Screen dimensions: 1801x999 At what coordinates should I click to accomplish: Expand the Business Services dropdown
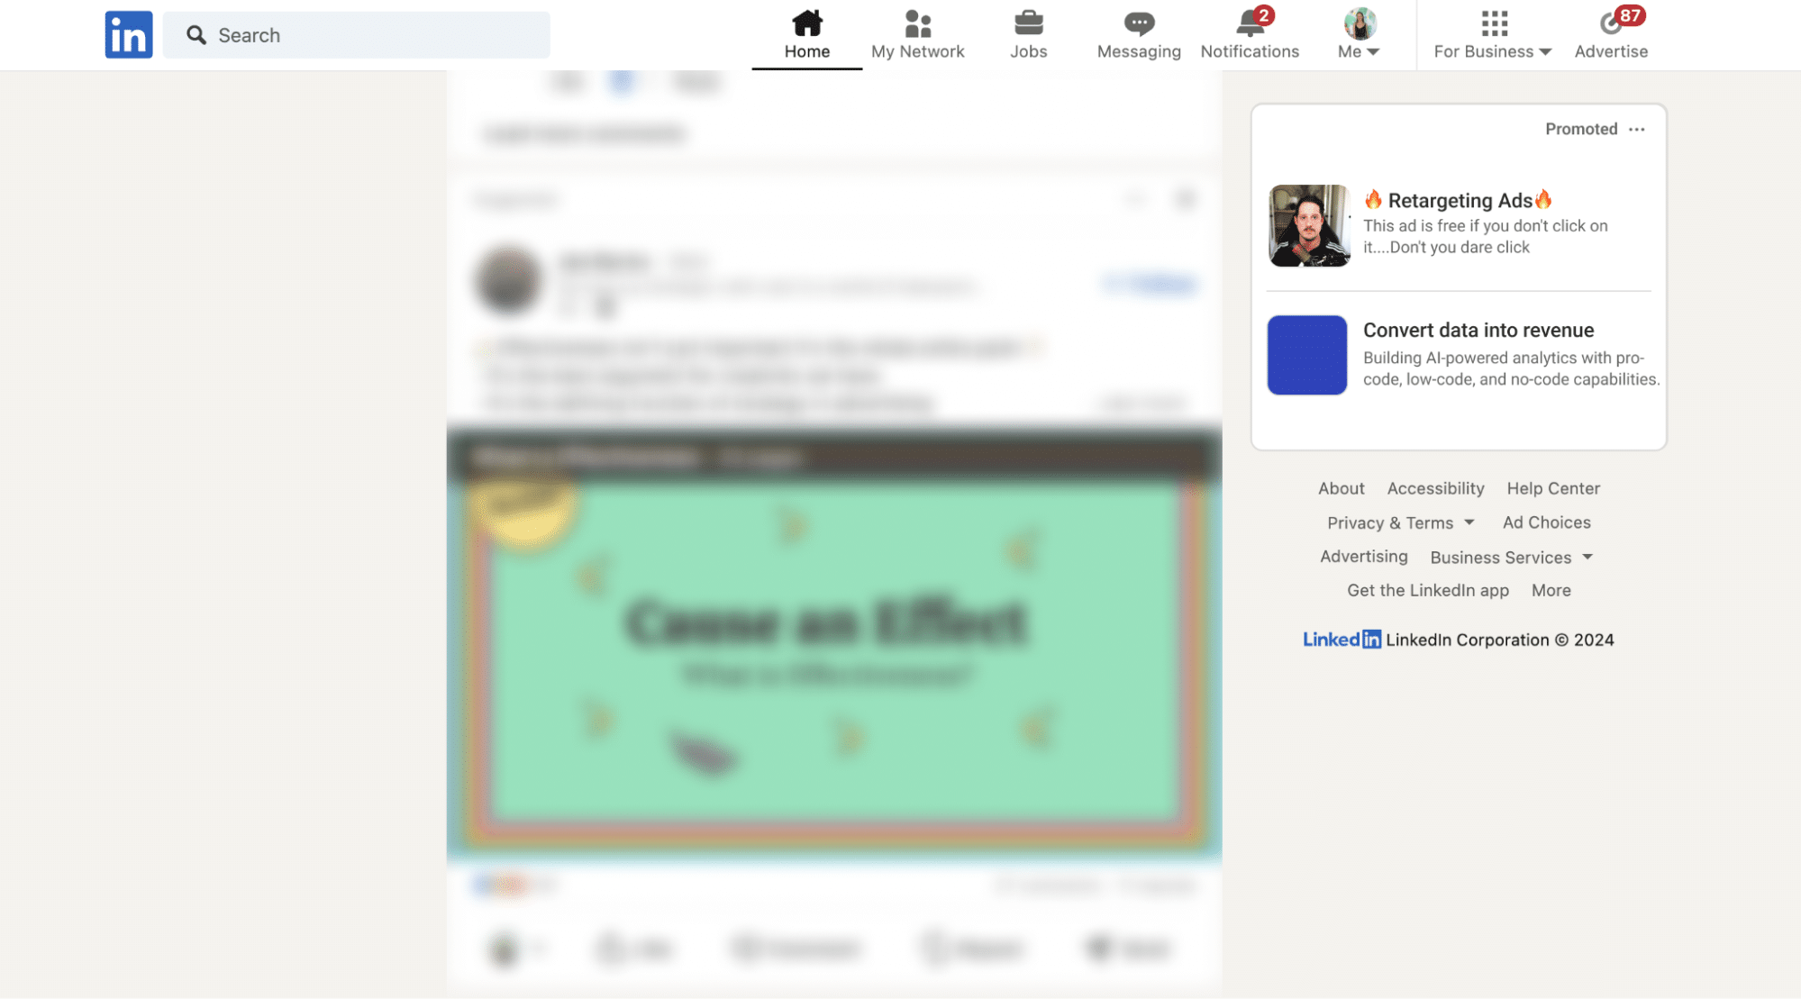pos(1511,557)
